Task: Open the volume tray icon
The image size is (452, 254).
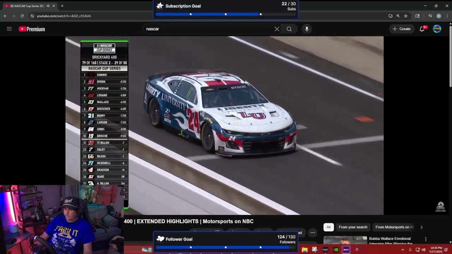Action: tap(423, 250)
